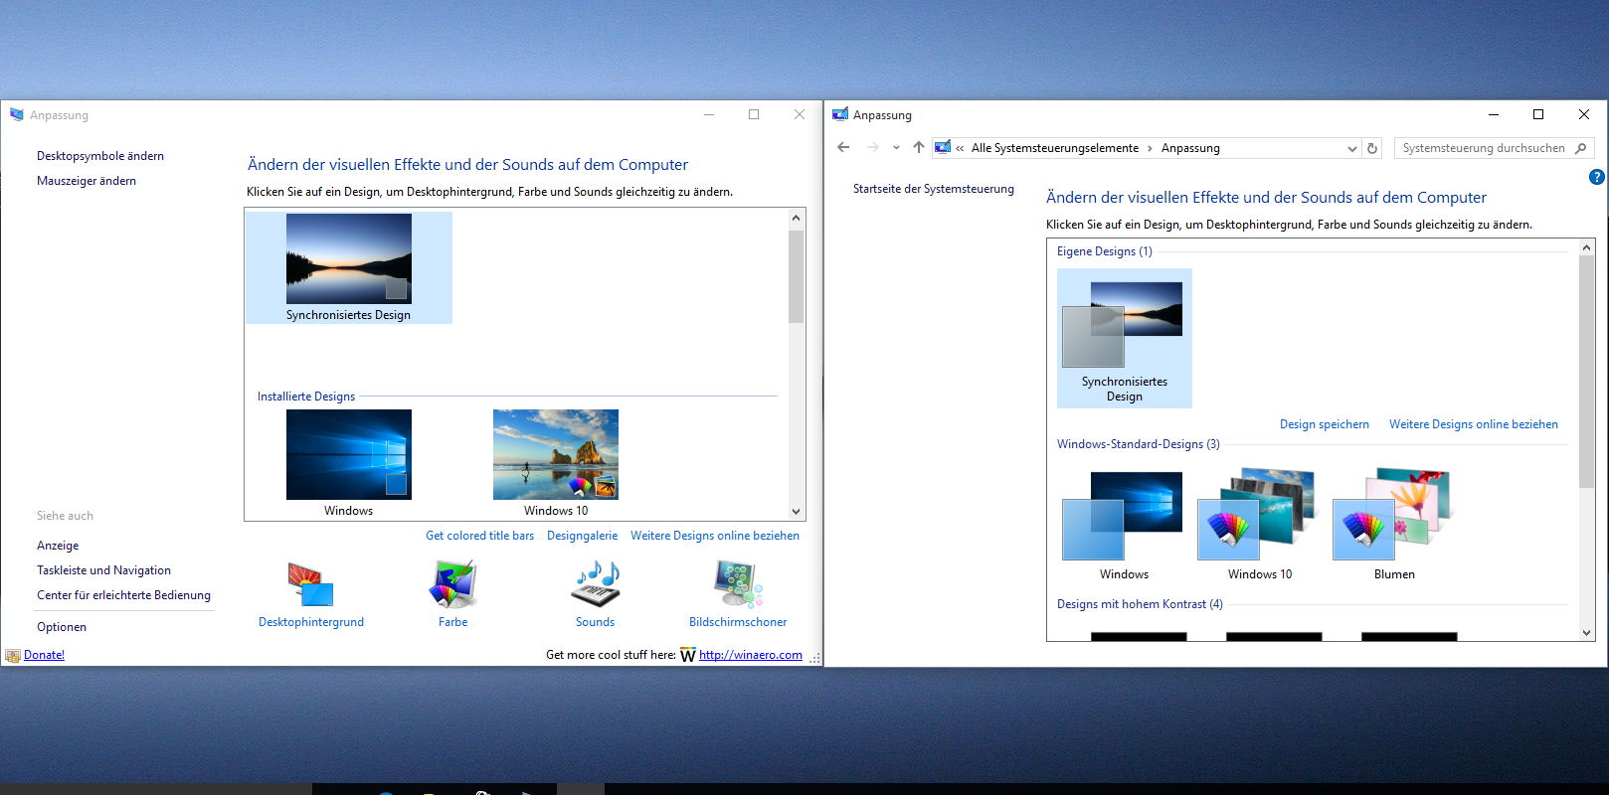
Task: Click Get colored title bars link
Action: click(x=479, y=536)
